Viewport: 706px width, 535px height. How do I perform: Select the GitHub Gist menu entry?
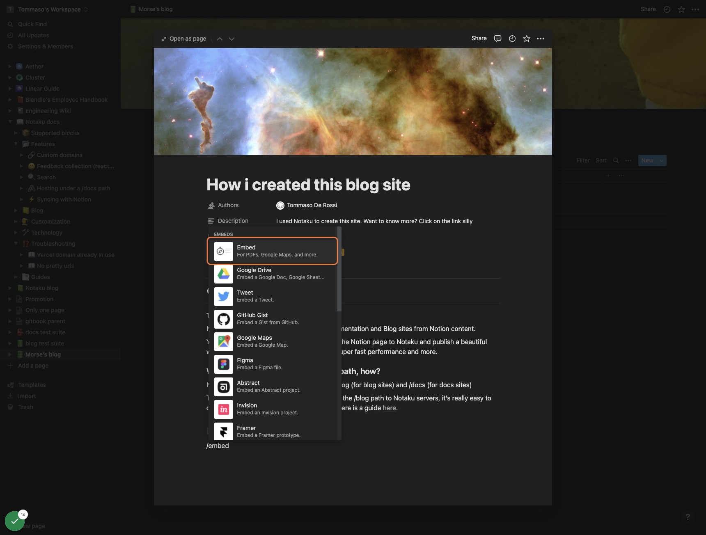[273, 319]
